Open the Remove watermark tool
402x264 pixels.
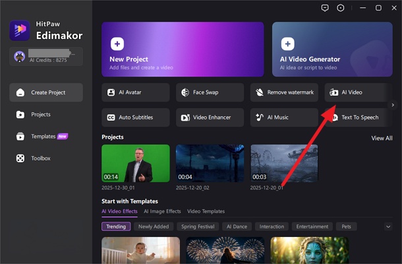[284, 92]
